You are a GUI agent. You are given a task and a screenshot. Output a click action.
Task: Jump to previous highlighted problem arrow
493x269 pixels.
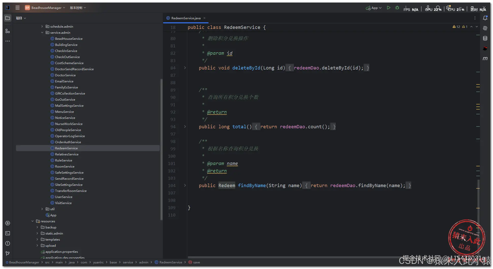pos(471,27)
